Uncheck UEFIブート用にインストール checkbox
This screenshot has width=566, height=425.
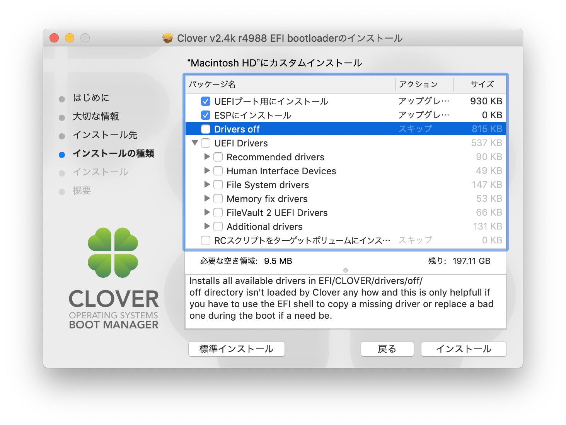point(206,101)
